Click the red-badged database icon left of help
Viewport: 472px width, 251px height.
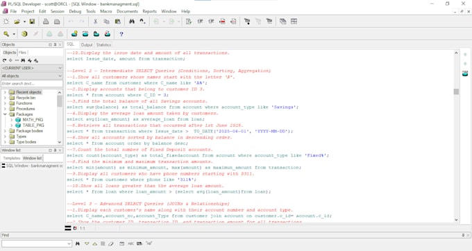tap(108, 34)
